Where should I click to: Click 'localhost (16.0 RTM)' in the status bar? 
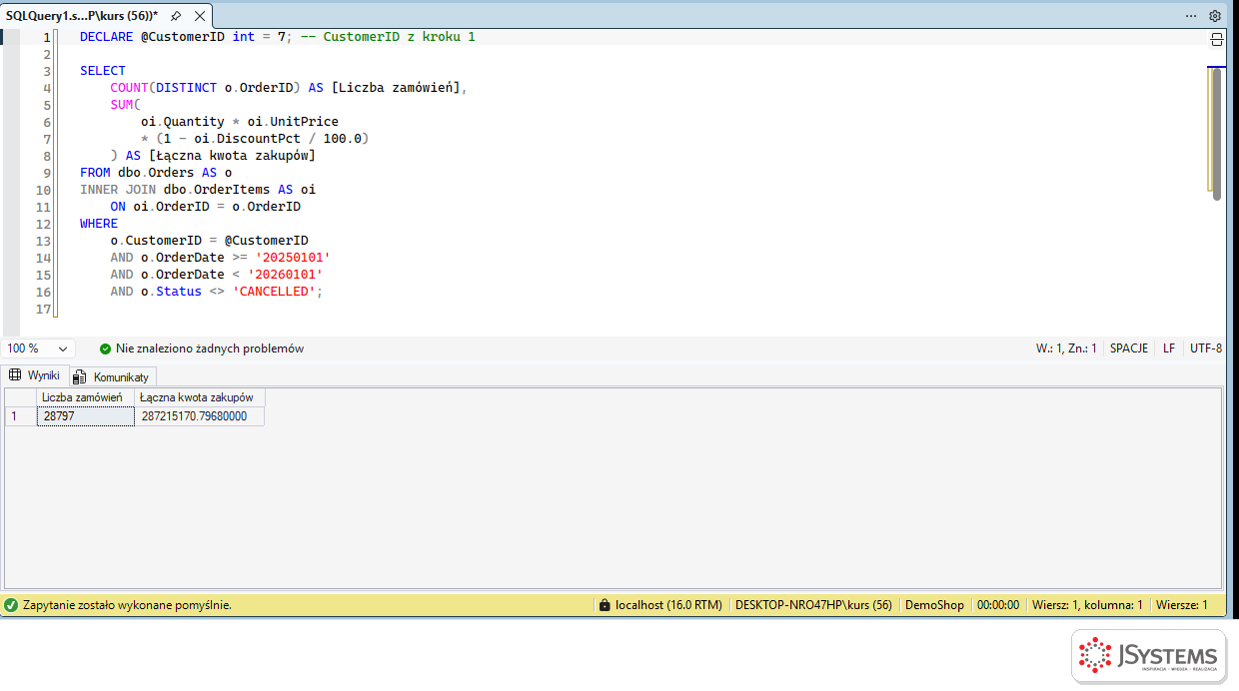pyautogui.click(x=668, y=605)
